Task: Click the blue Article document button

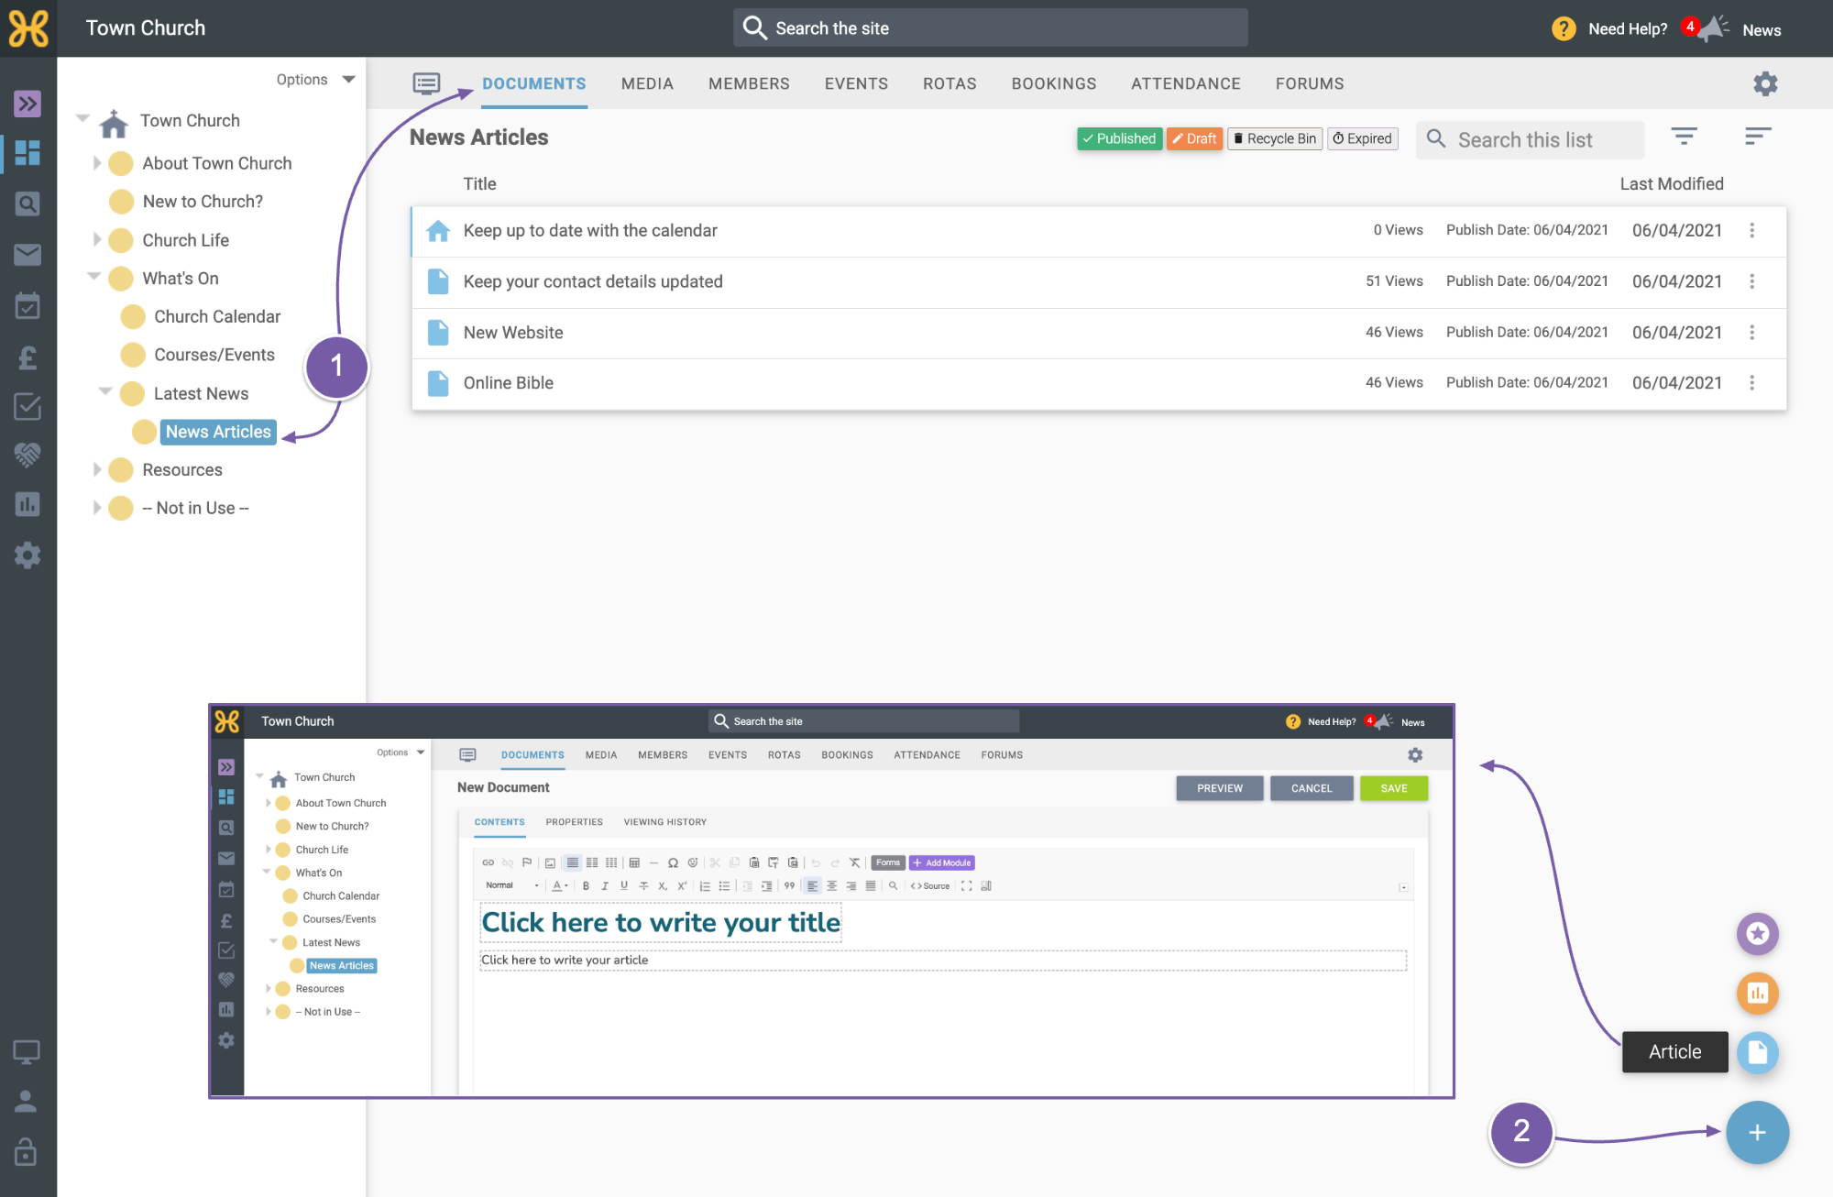Action: pos(1757,1052)
